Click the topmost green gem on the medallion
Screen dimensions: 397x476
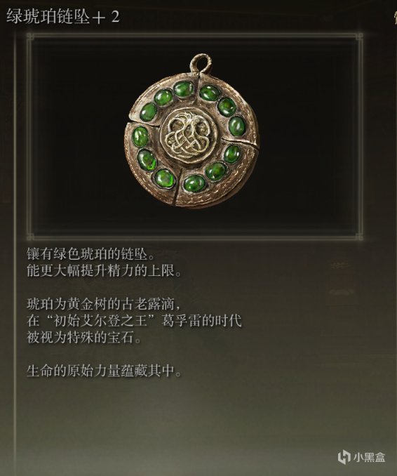(184, 90)
